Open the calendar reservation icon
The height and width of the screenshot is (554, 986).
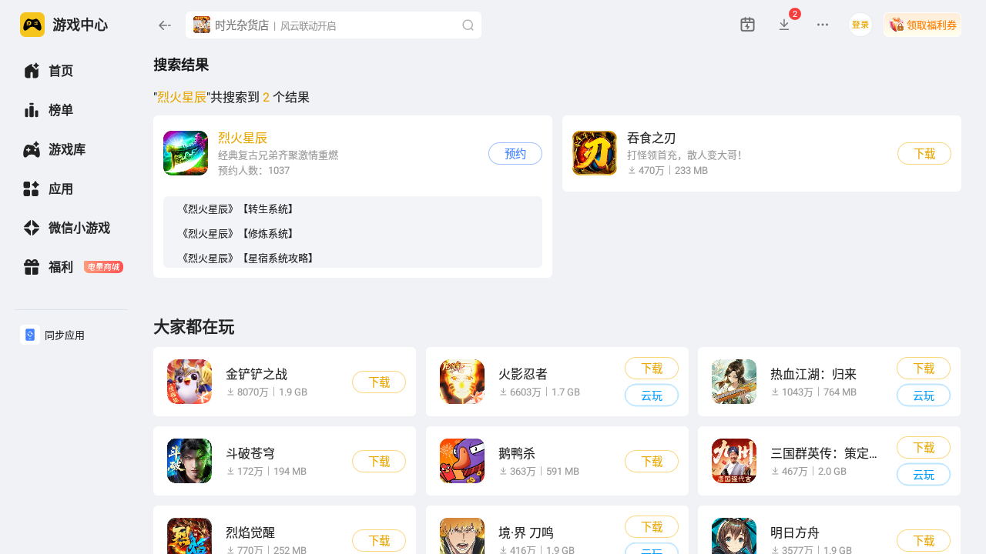[x=747, y=25]
